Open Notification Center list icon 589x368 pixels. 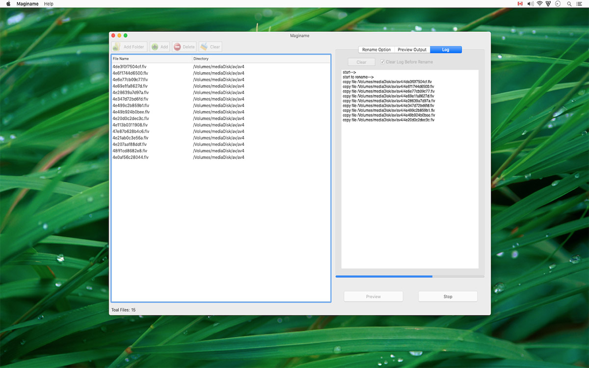click(x=580, y=3)
